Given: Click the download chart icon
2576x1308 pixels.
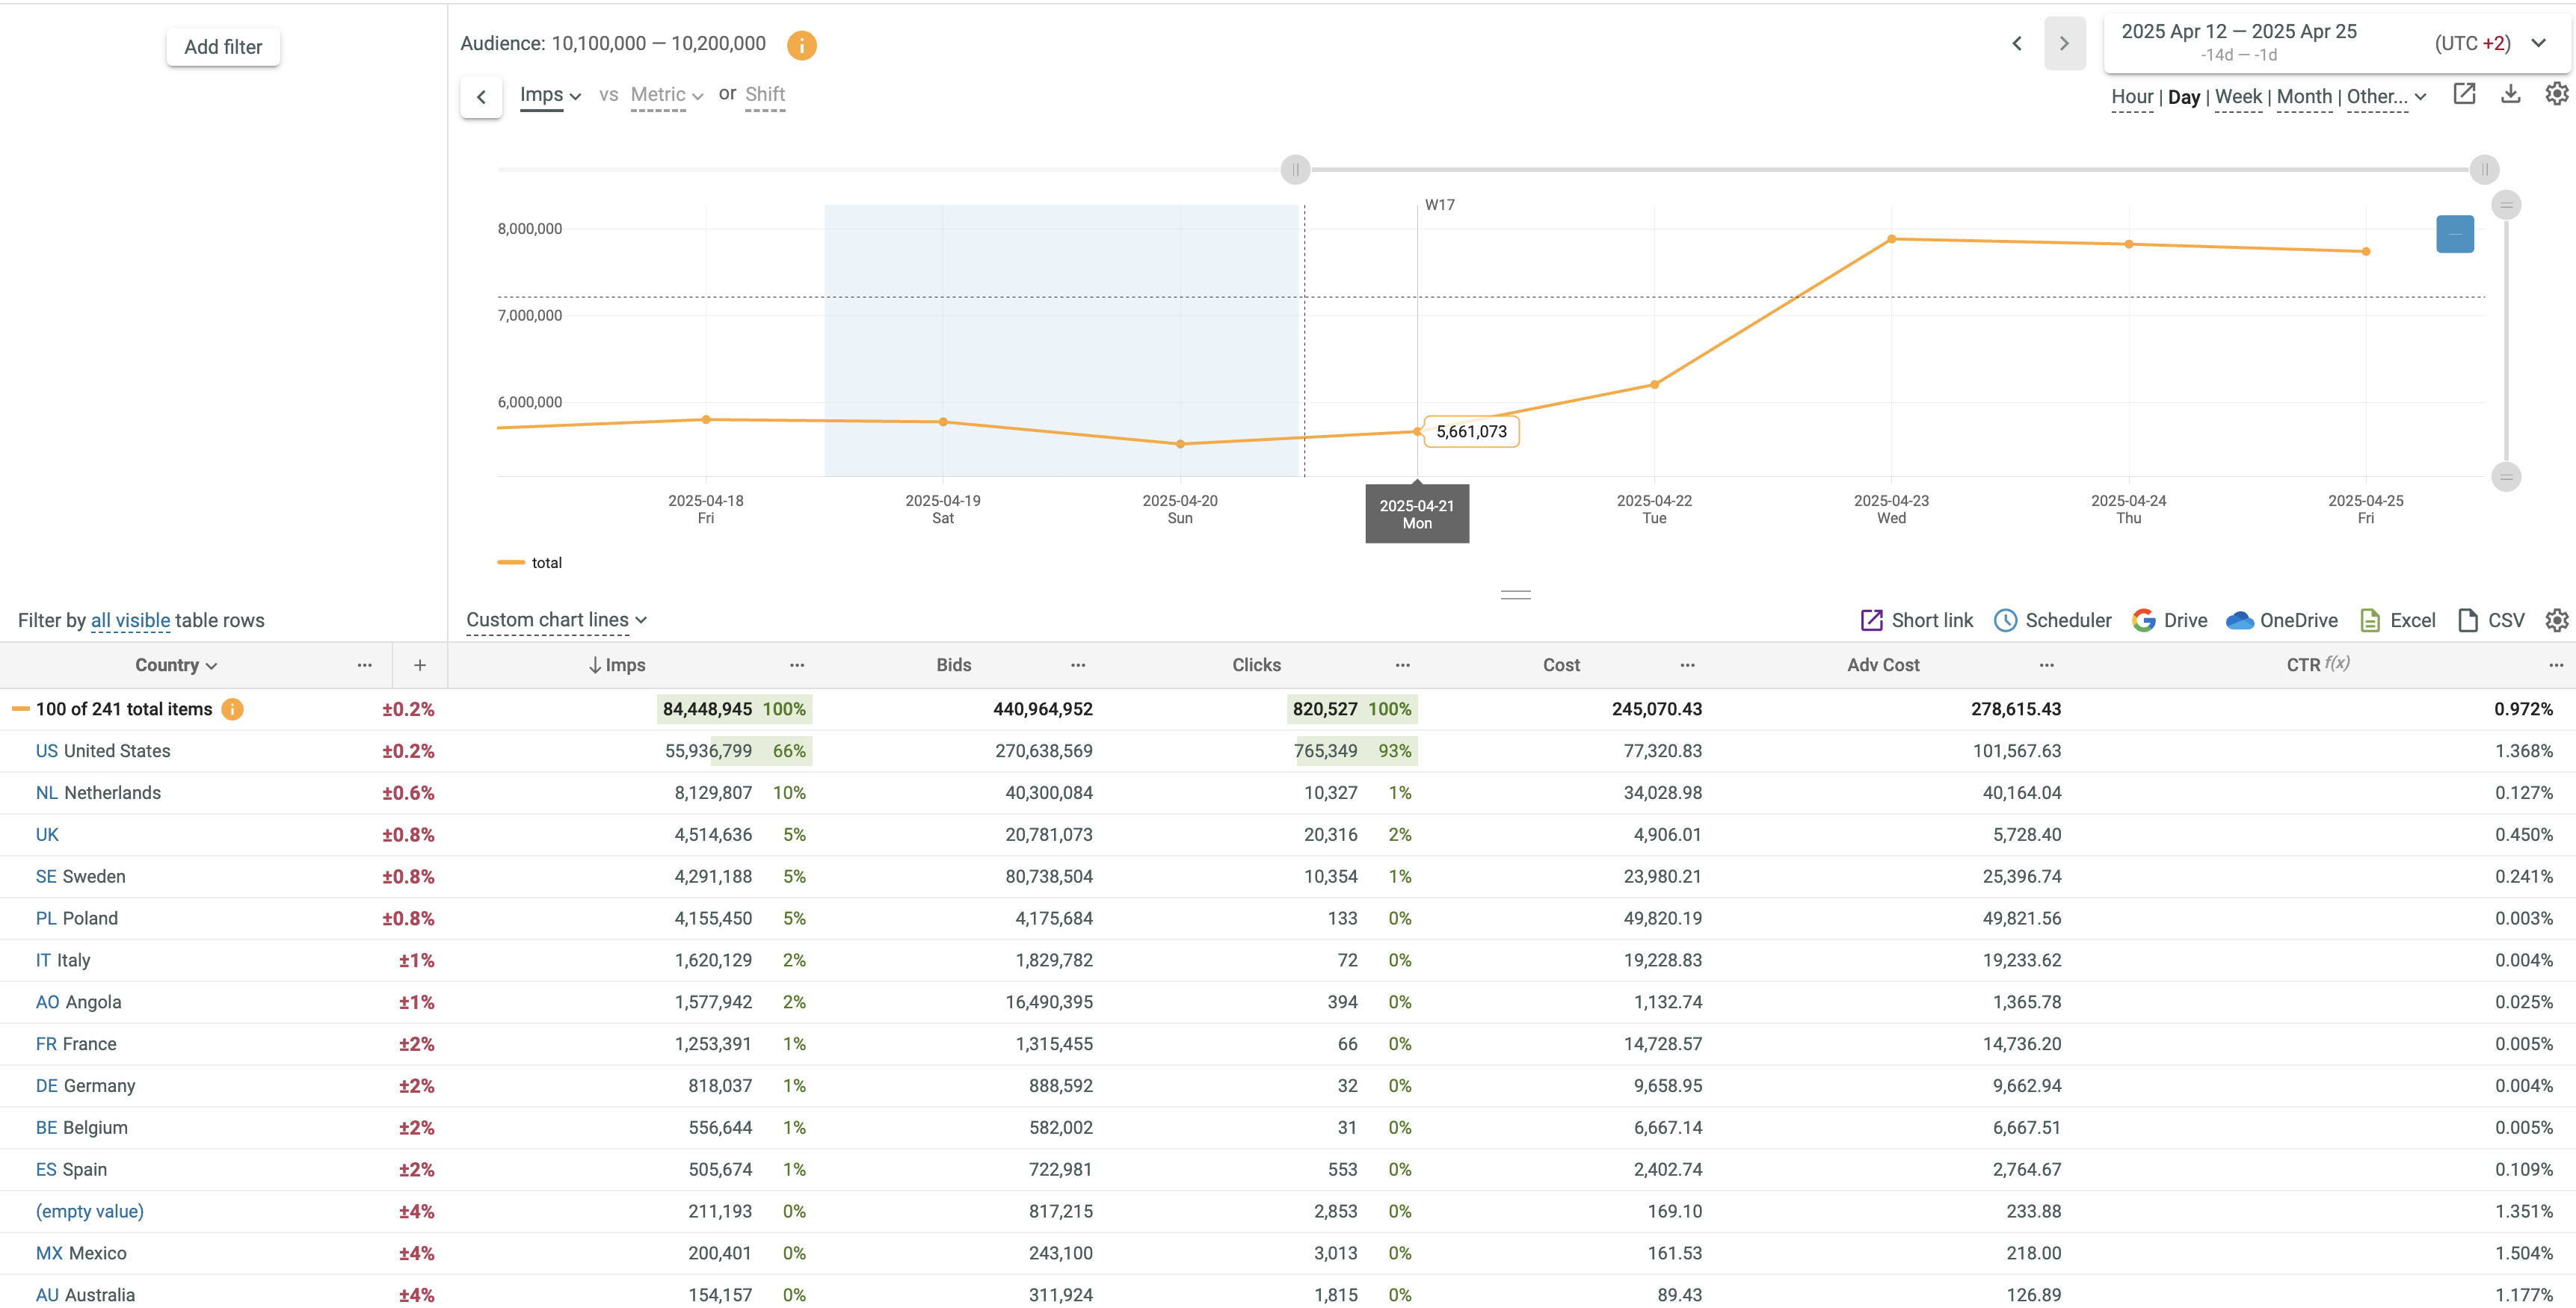Looking at the screenshot, I should 2510,94.
